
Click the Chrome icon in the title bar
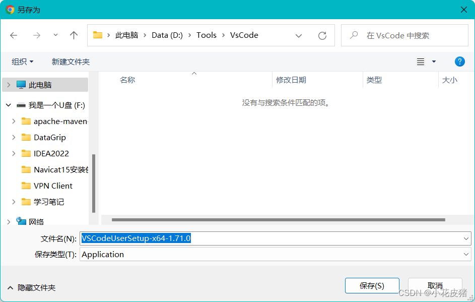[x=9, y=10]
